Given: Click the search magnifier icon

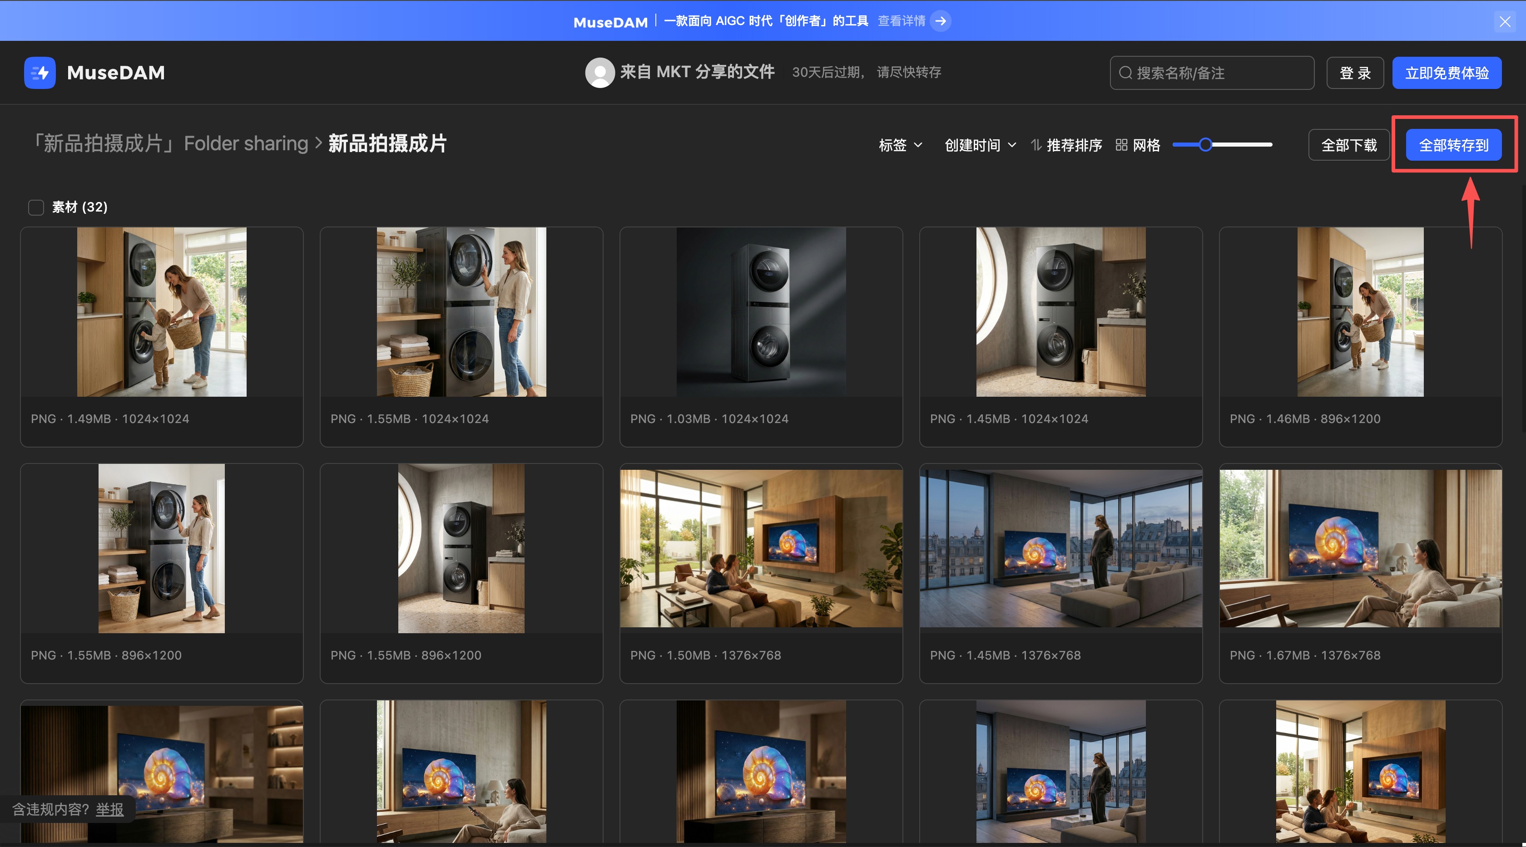Looking at the screenshot, I should [x=1125, y=73].
